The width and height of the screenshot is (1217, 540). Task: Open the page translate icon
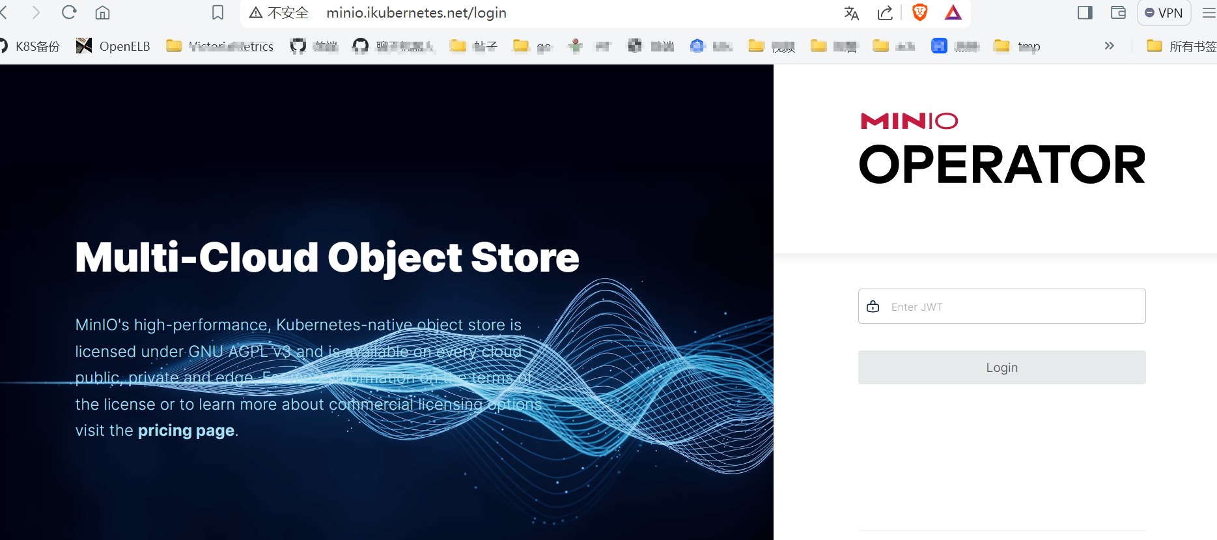851,13
